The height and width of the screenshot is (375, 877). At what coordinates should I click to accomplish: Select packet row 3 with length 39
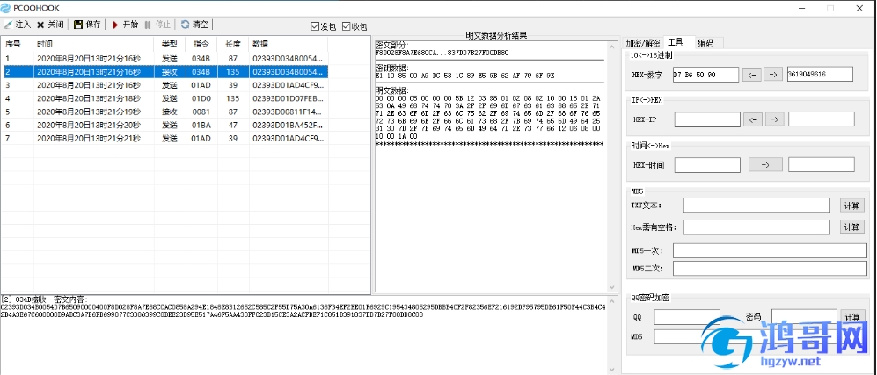click(164, 85)
